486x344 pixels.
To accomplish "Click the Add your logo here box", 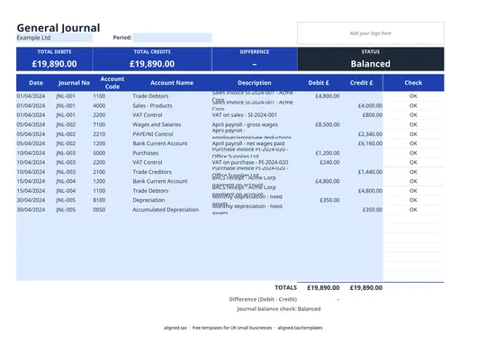I will 371,33.
